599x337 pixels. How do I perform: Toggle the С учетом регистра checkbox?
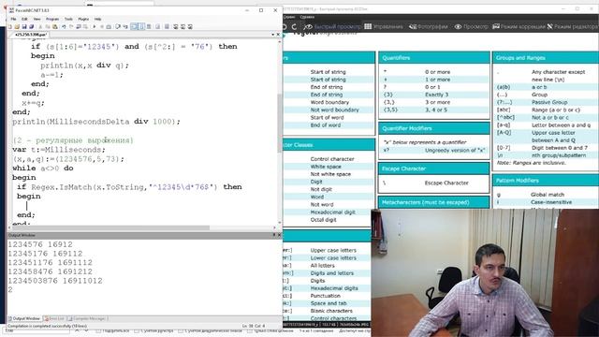click(136, 330)
